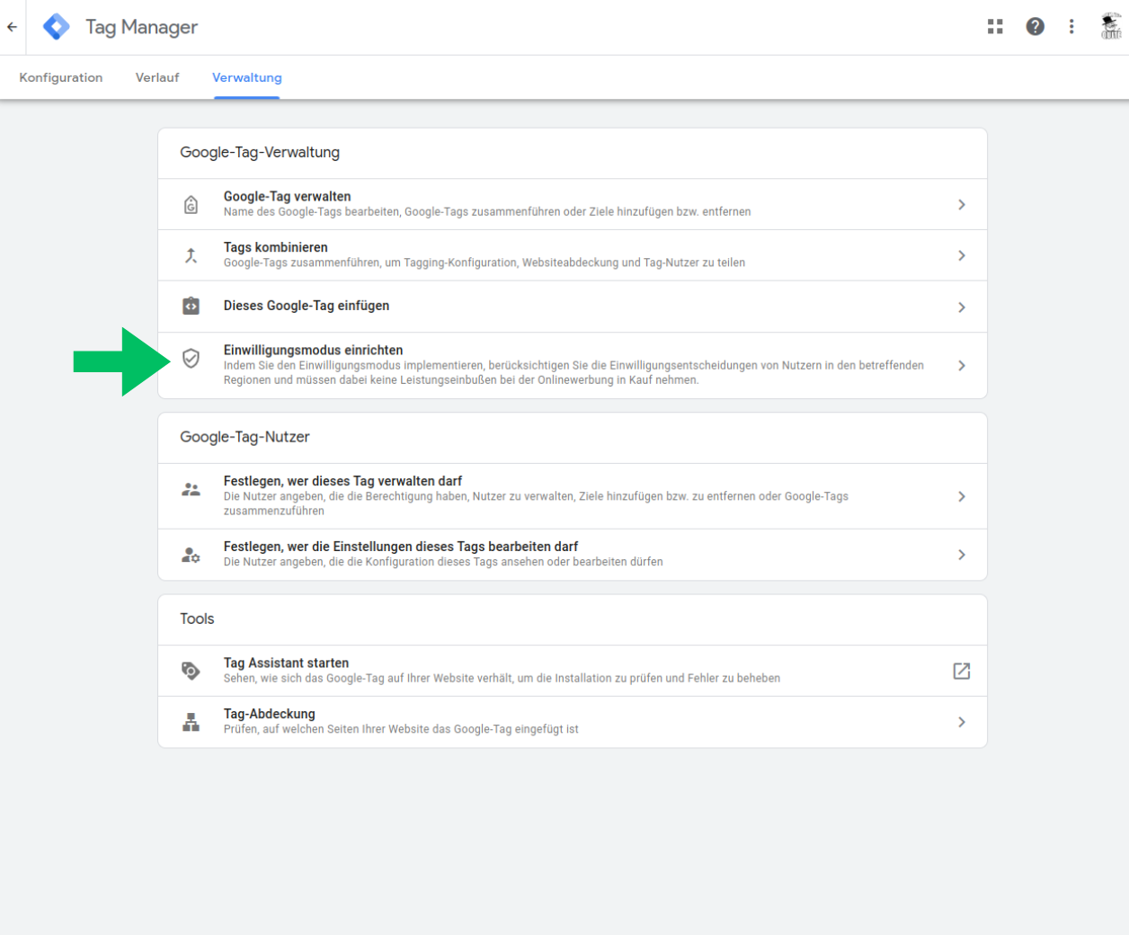The width and height of the screenshot is (1129, 935).
Task: Click the Google-Tag verwalten shield icon
Action: 191,204
